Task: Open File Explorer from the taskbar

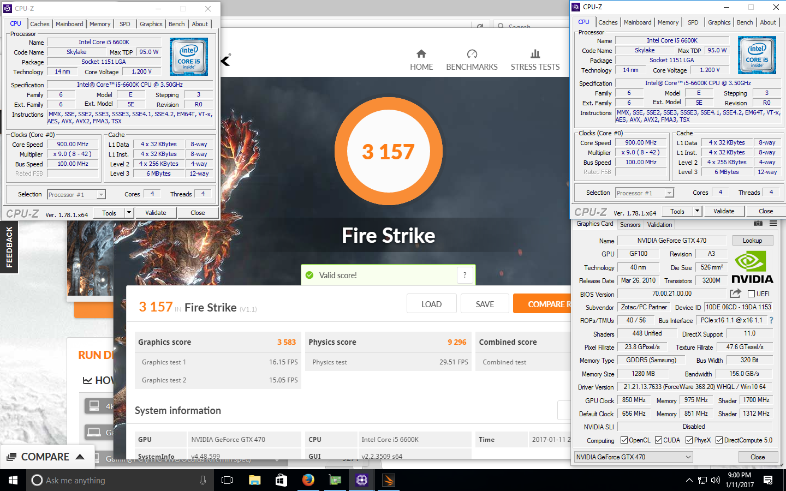Action: pyautogui.click(x=254, y=480)
